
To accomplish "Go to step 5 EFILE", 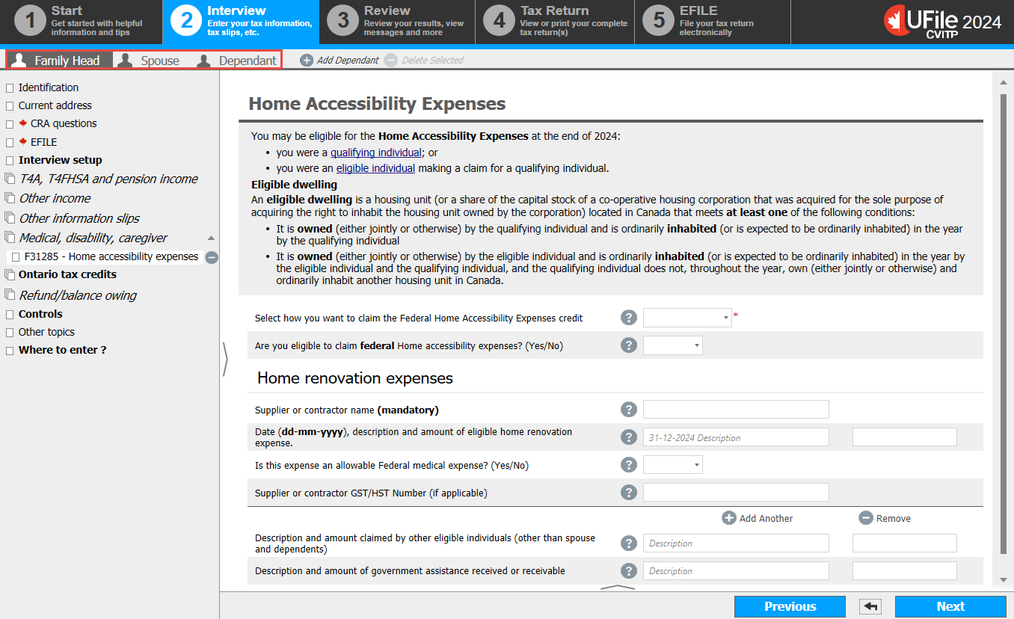I will click(713, 22).
